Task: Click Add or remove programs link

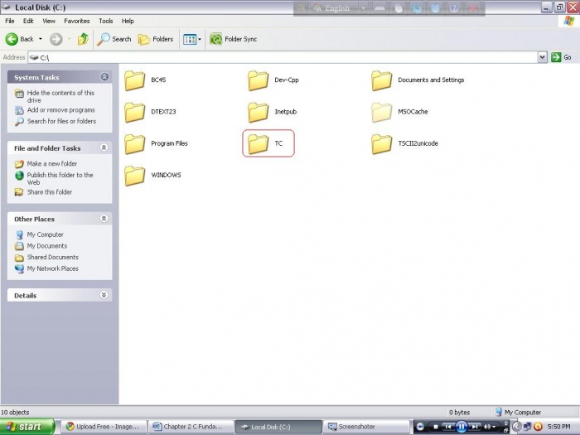Action: 60,110
